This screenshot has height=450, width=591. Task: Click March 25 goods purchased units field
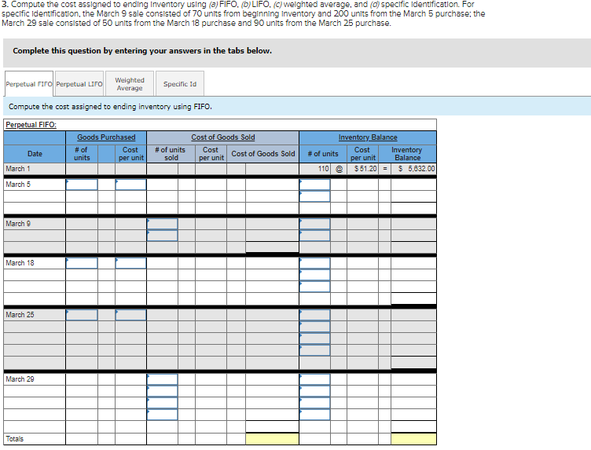pyautogui.click(x=82, y=315)
